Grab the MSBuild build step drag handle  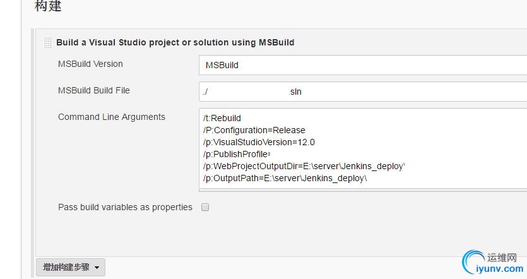point(48,43)
